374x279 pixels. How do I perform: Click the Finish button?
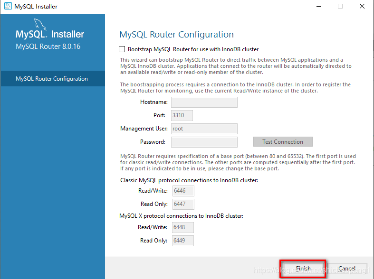[303, 269]
